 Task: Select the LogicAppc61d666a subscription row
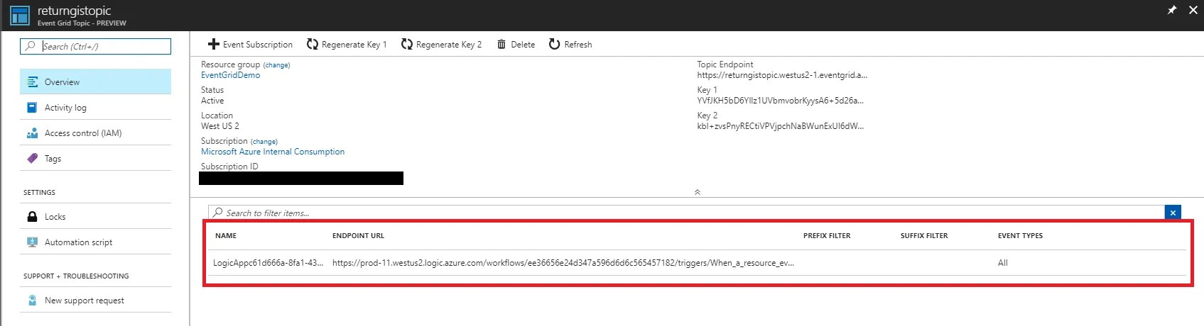pos(696,263)
